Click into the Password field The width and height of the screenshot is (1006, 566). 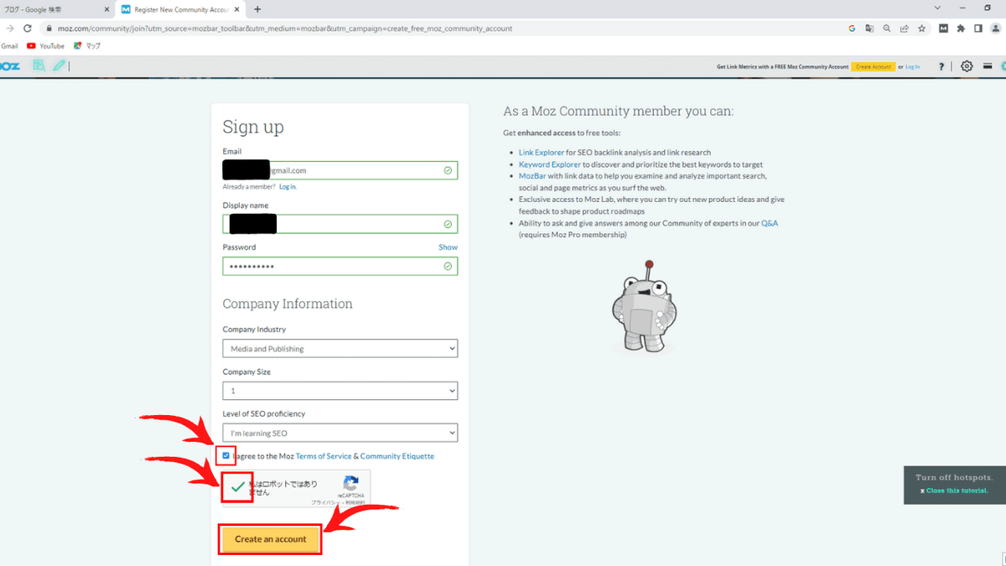click(340, 266)
